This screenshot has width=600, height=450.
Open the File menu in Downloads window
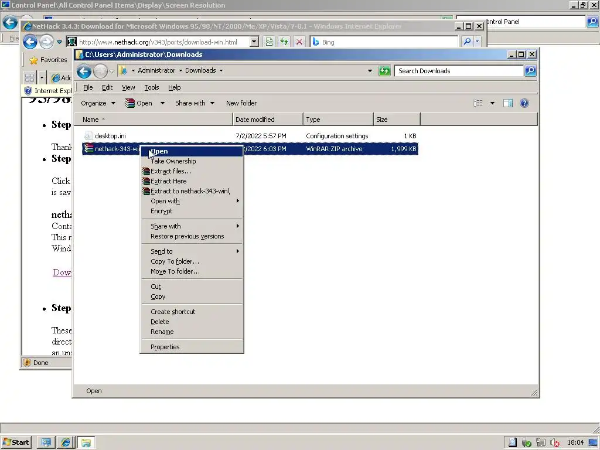coord(88,87)
